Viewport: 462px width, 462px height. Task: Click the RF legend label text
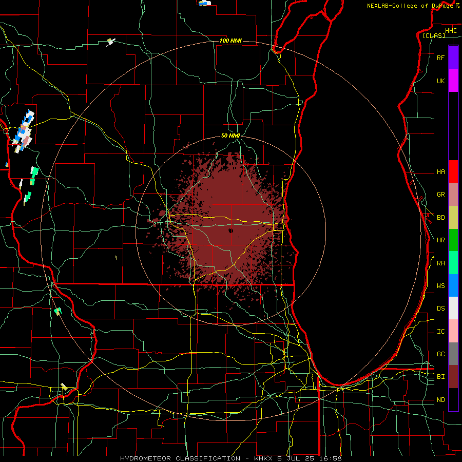pyautogui.click(x=440, y=57)
